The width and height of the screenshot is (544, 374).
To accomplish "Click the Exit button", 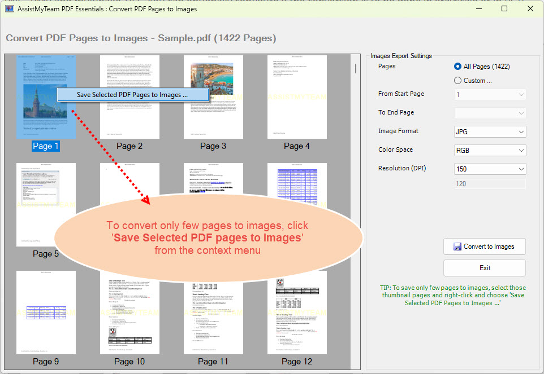I will [x=484, y=268].
